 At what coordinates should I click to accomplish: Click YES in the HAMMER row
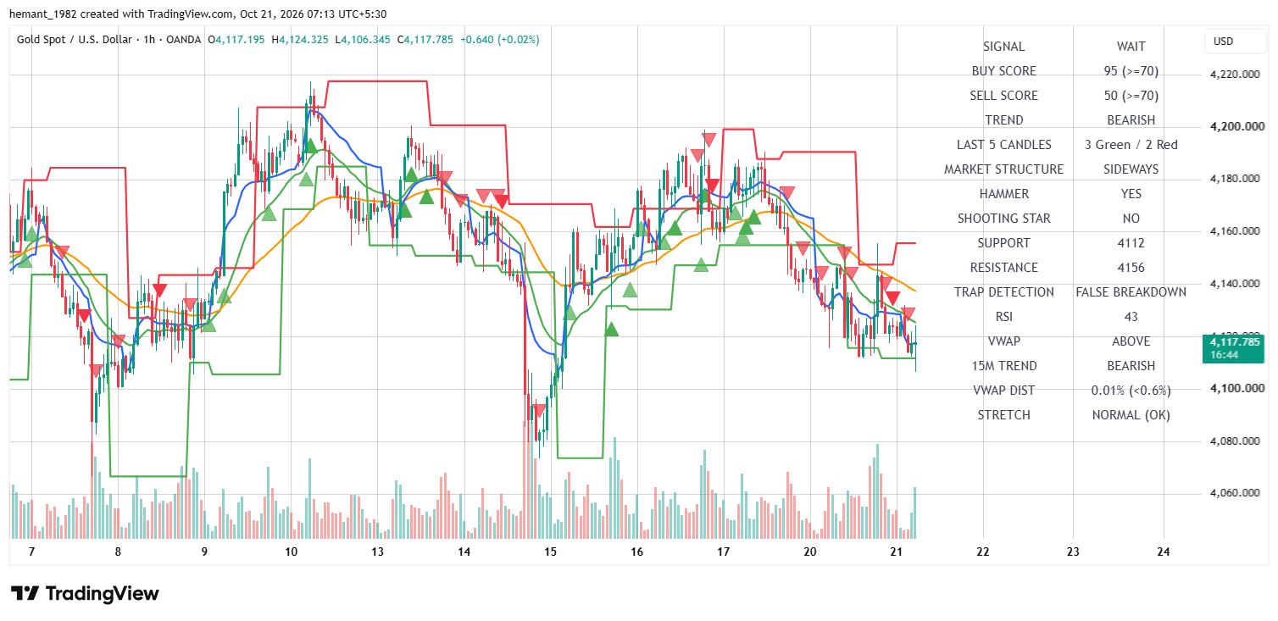tap(1131, 194)
